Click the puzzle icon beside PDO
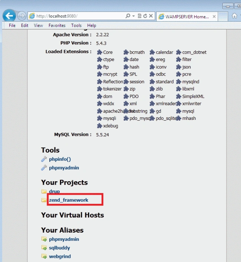 (126, 96)
